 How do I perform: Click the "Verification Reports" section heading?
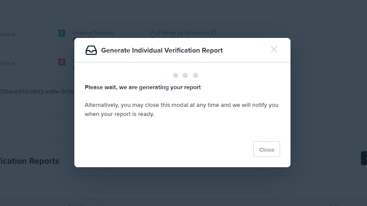[x=29, y=161]
